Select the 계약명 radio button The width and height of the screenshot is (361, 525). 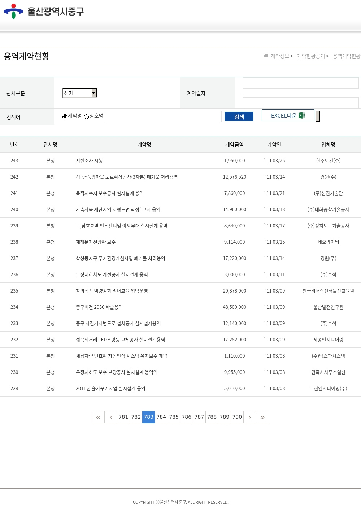point(65,116)
